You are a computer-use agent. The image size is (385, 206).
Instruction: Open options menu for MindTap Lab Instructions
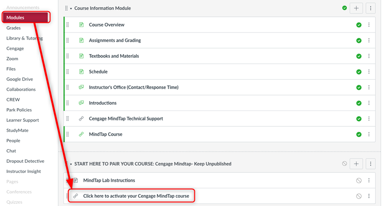[369, 180]
